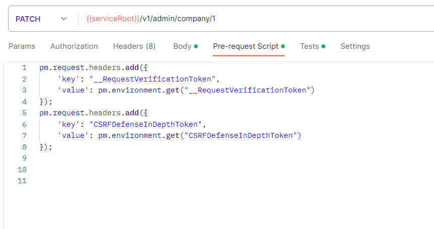Click the dropdown chevron next to PATCH
The image size is (434, 229).
coord(64,19)
